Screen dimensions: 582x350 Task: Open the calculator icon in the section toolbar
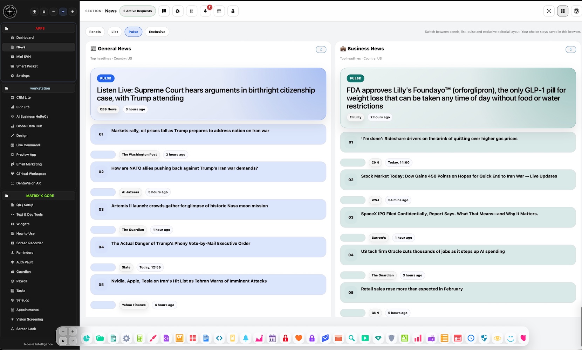(x=192, y=11)
